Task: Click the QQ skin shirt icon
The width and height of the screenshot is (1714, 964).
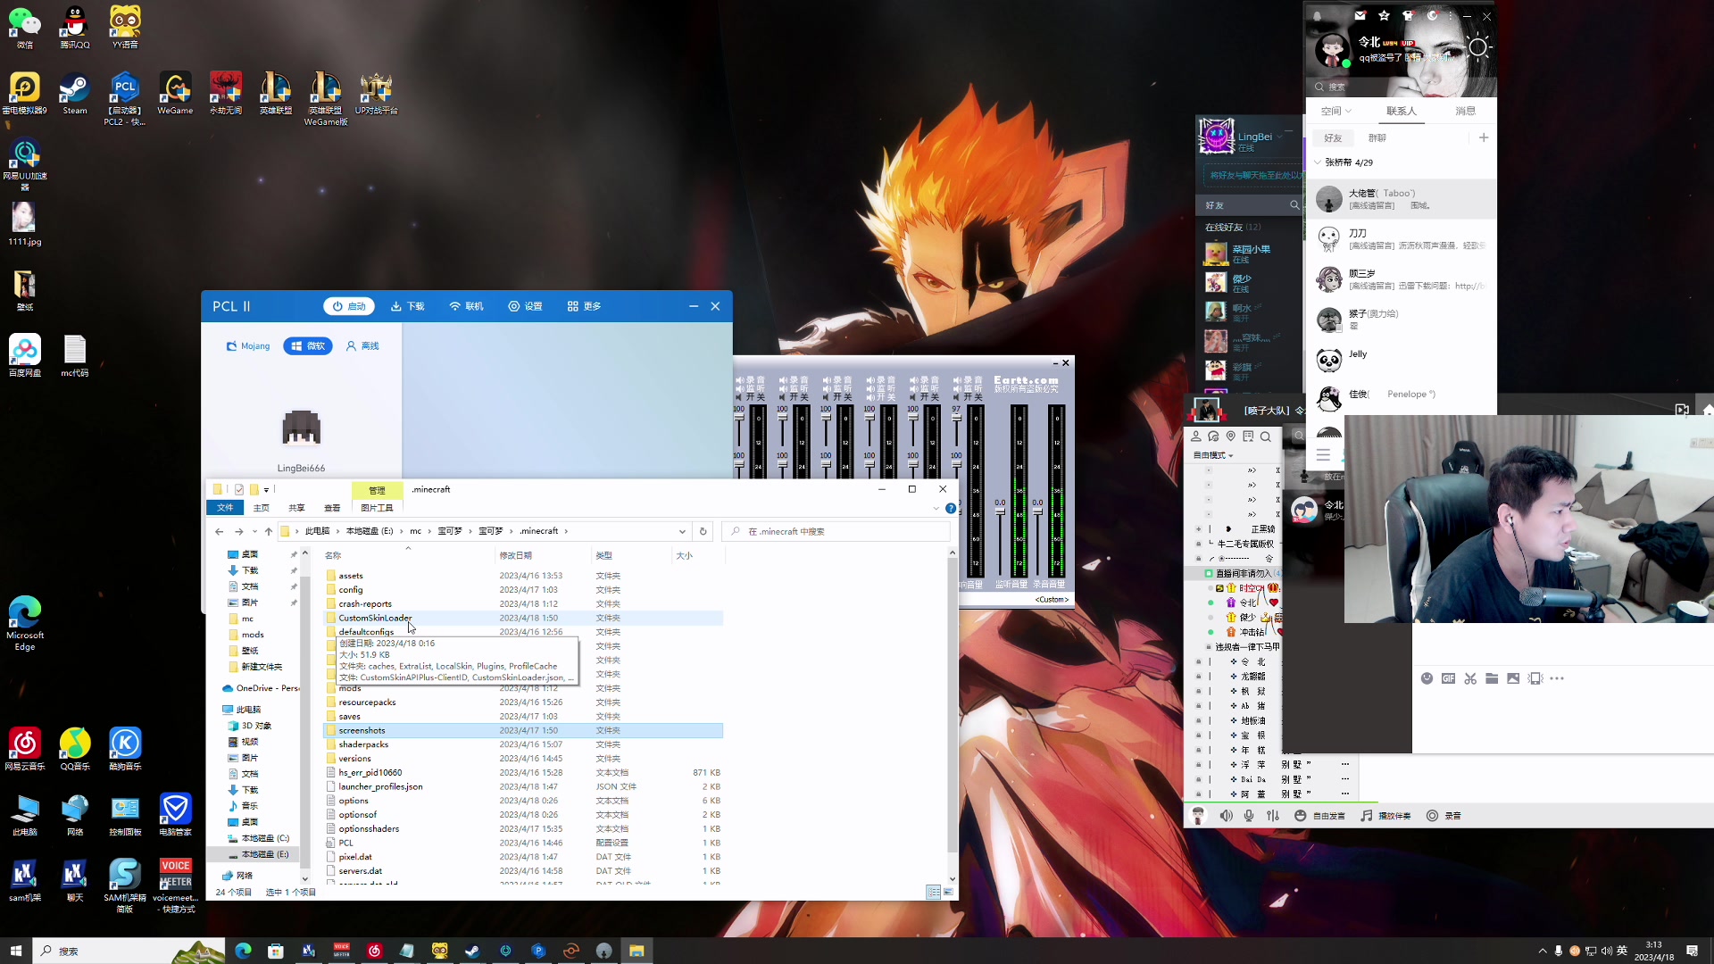Action: [1408, 16]
